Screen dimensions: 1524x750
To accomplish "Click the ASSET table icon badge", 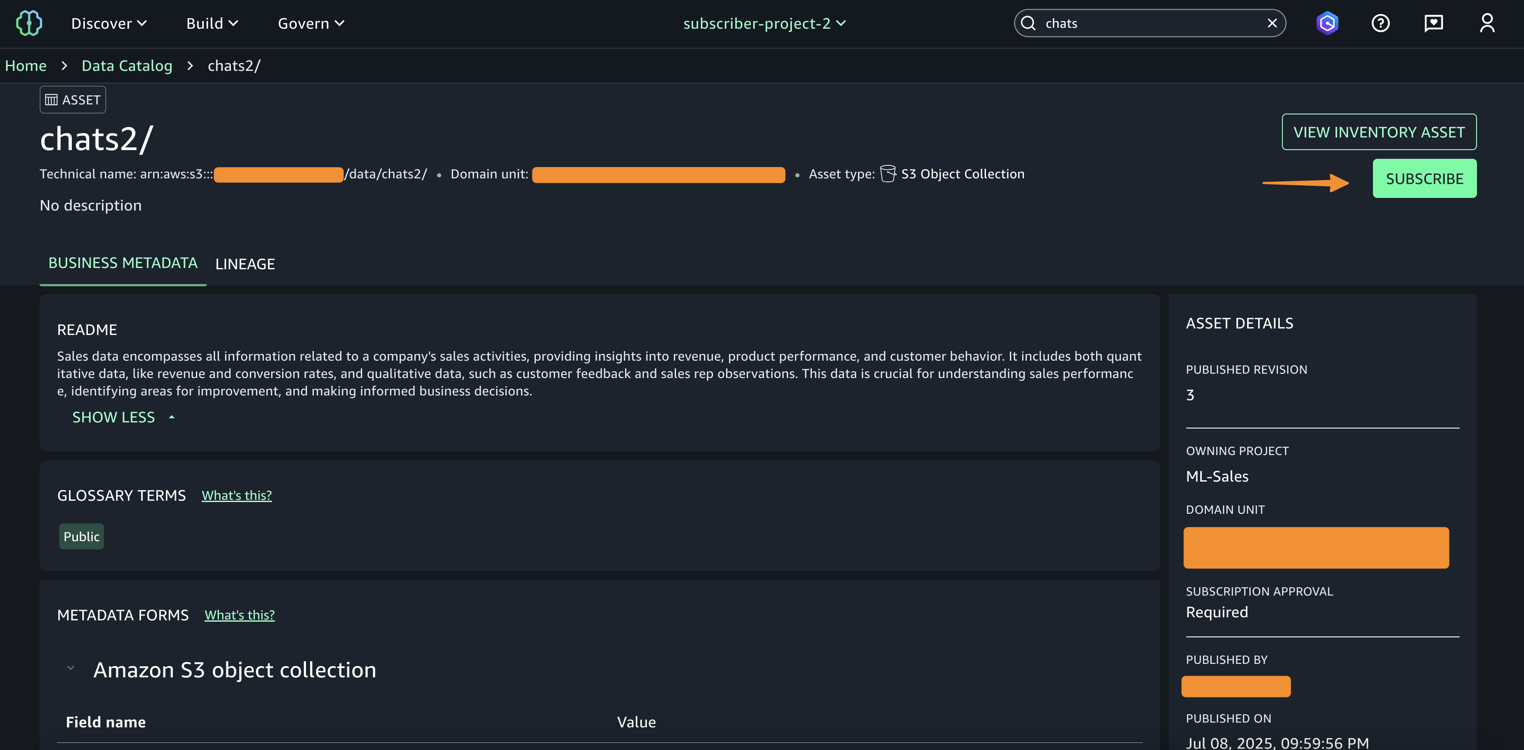I will 51,100.
